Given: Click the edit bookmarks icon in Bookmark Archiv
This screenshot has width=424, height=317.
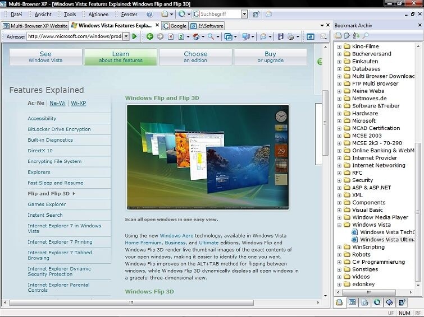Looking at the screenshot, I should [x=347, y=35].
